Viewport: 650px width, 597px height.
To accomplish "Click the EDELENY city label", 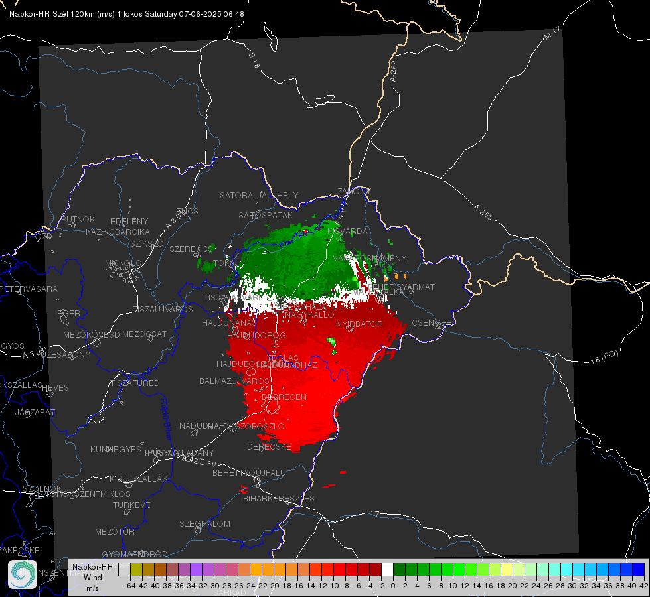I will 129,222.
